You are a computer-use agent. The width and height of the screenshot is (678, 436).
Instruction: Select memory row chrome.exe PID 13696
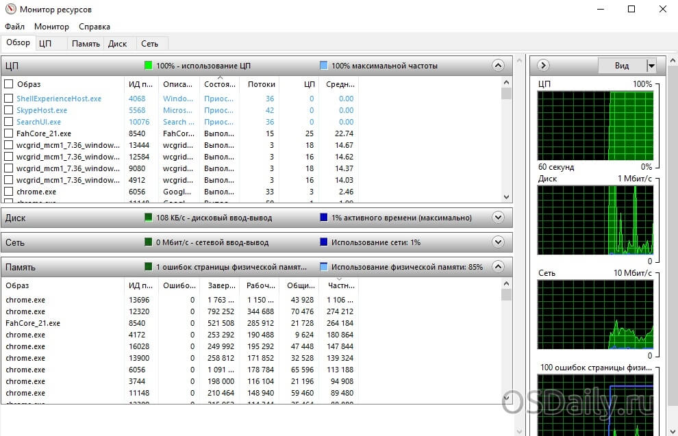(181, 300)
